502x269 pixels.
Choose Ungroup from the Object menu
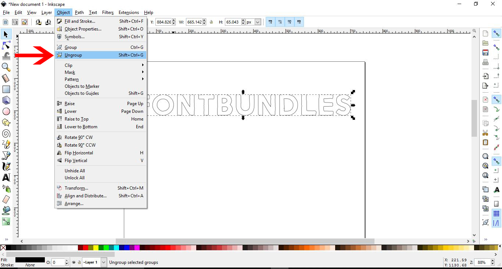[x=100, y=55]
